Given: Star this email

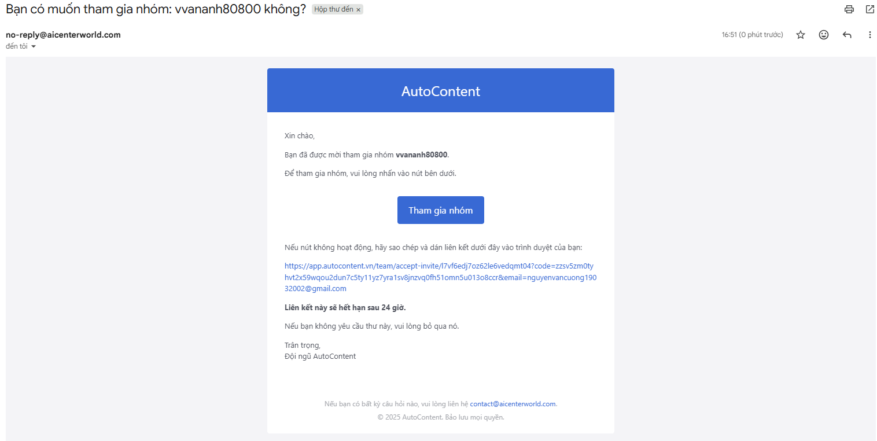Looking at the screenshot, I should pos(801,35).
